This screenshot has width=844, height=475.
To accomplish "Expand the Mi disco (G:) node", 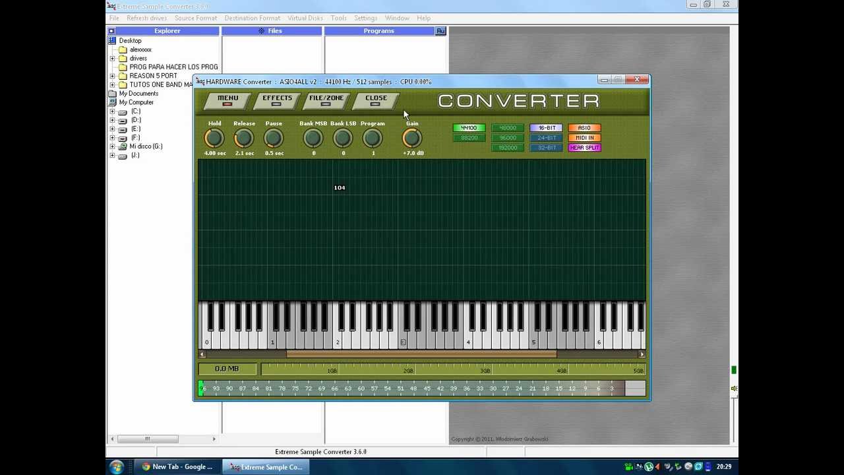I will click(x=112, y=146).
